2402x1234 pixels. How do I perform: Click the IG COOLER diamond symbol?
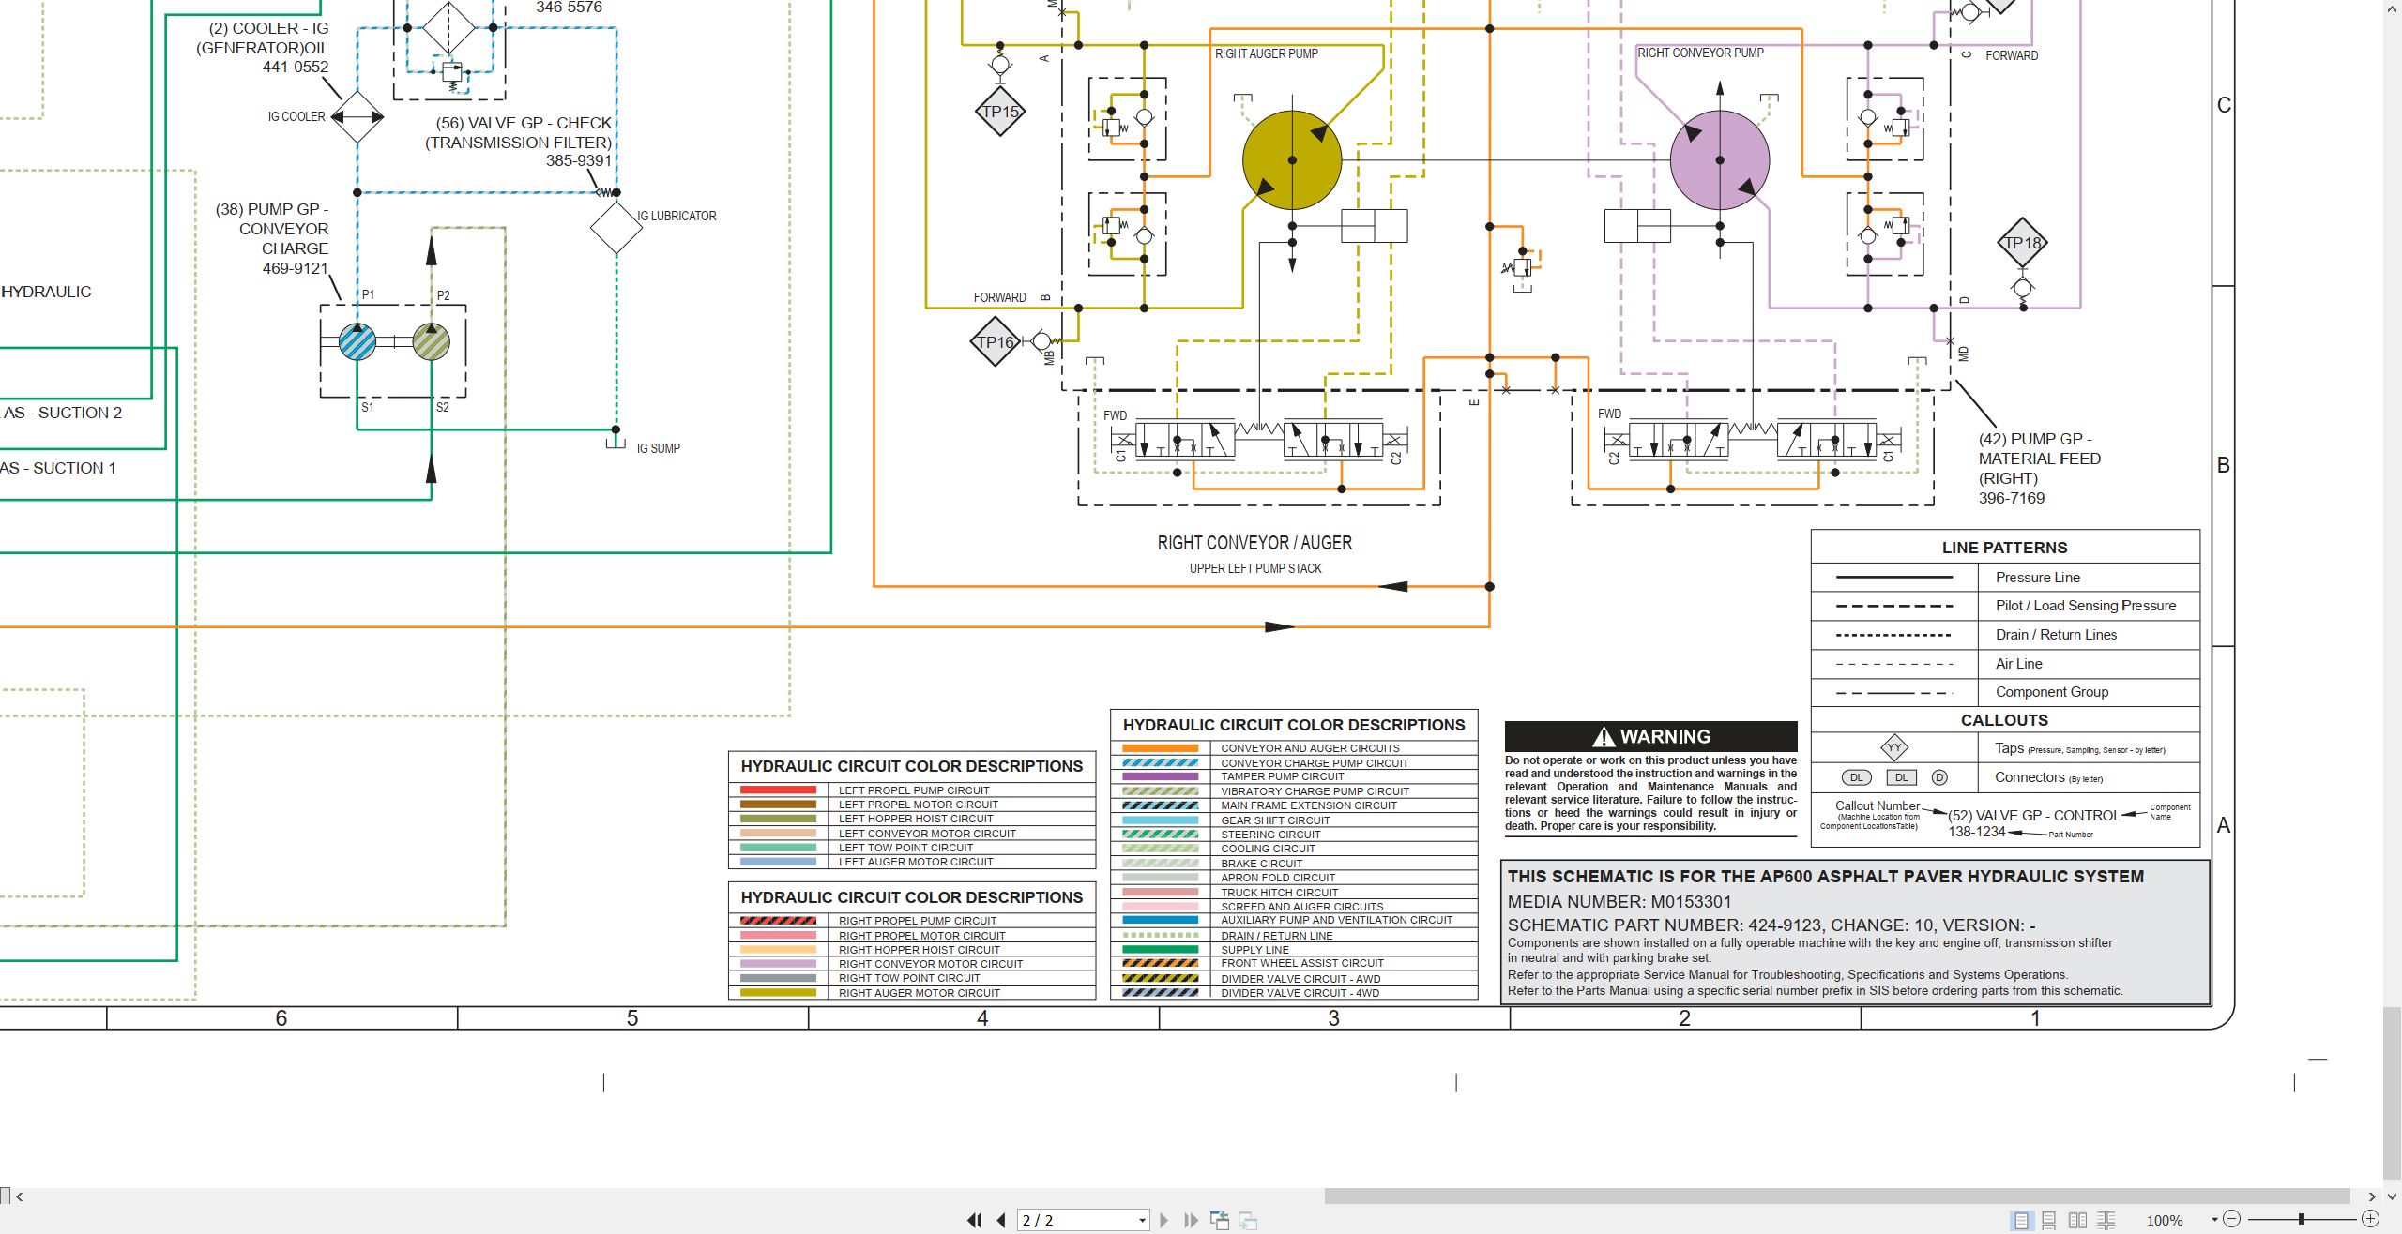357,117
